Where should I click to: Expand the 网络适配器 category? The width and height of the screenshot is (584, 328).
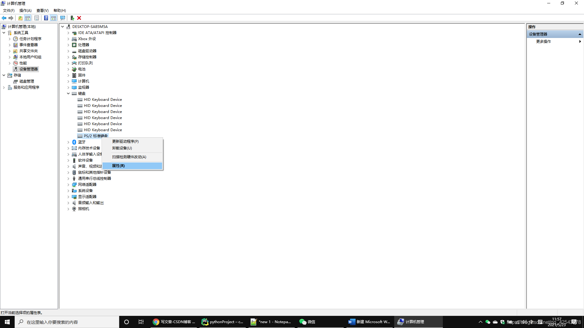pyautogui.click(x=68, y=185)
